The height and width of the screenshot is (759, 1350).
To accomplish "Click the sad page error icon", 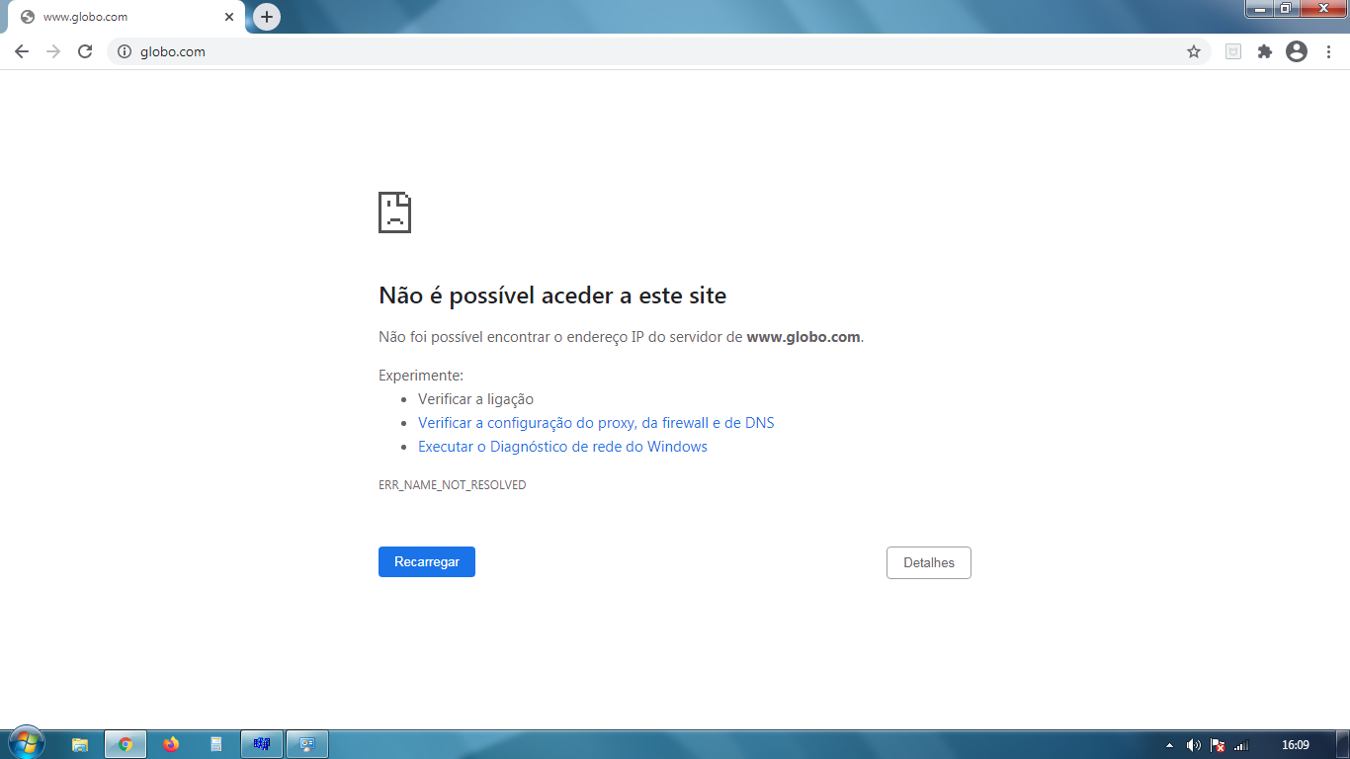I will pyautogui.click(x=394, y=212).
